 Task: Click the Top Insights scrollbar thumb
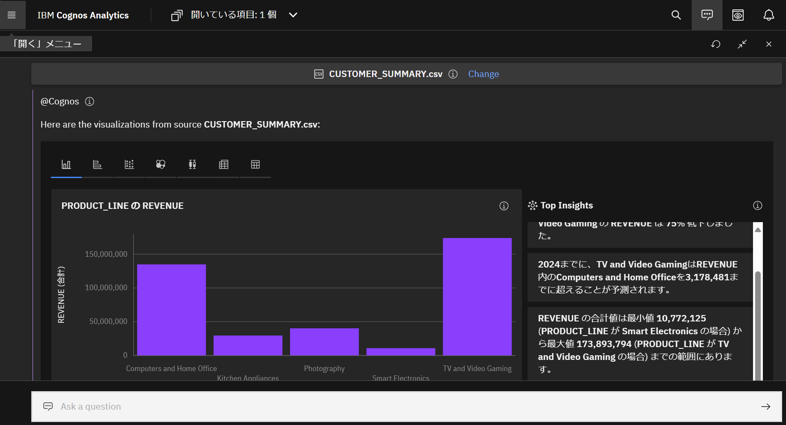click(x=758, y=325)
